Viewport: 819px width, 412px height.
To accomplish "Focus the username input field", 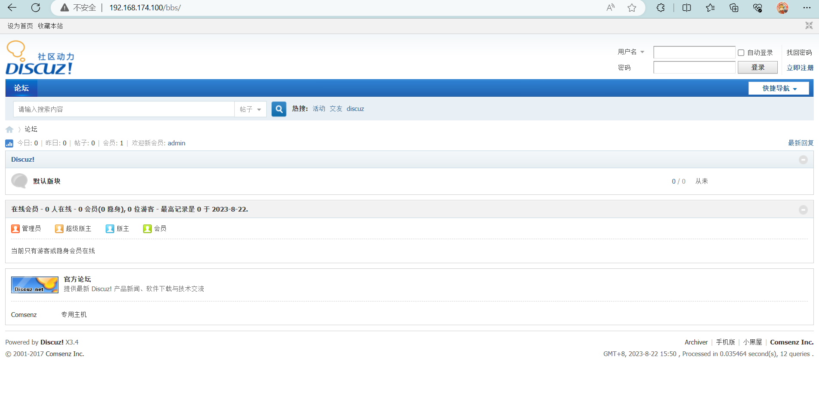I will (694, 52).
